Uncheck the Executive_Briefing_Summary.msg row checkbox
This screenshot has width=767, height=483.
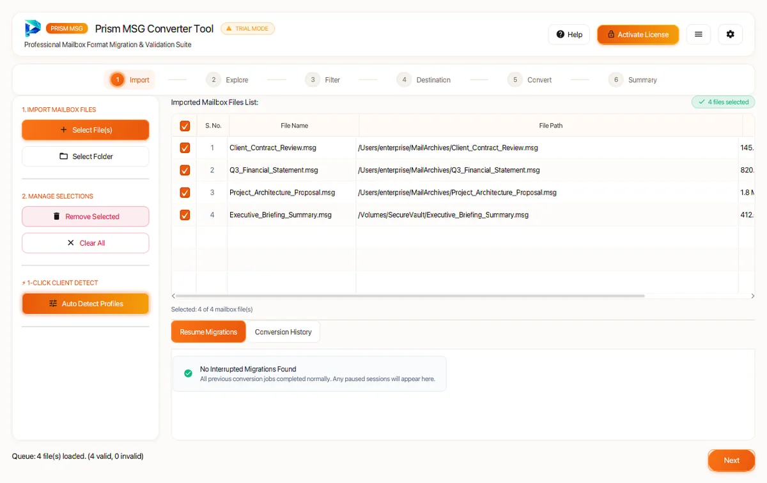[x=185, y=215]
